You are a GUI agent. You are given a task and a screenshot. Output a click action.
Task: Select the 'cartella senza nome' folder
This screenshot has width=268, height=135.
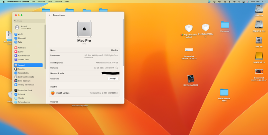224,92
